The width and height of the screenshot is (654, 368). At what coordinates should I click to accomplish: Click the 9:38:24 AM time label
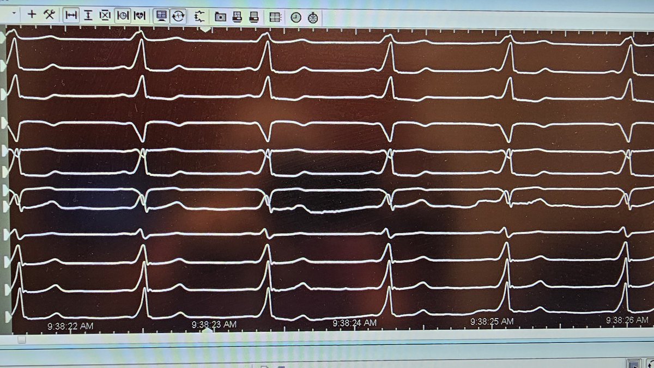click(355, 323)
